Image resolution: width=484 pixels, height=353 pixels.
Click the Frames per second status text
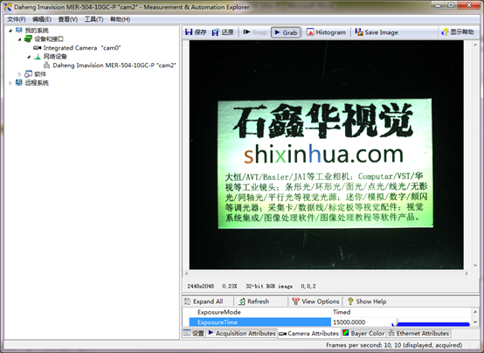click(x=394, y=345)
